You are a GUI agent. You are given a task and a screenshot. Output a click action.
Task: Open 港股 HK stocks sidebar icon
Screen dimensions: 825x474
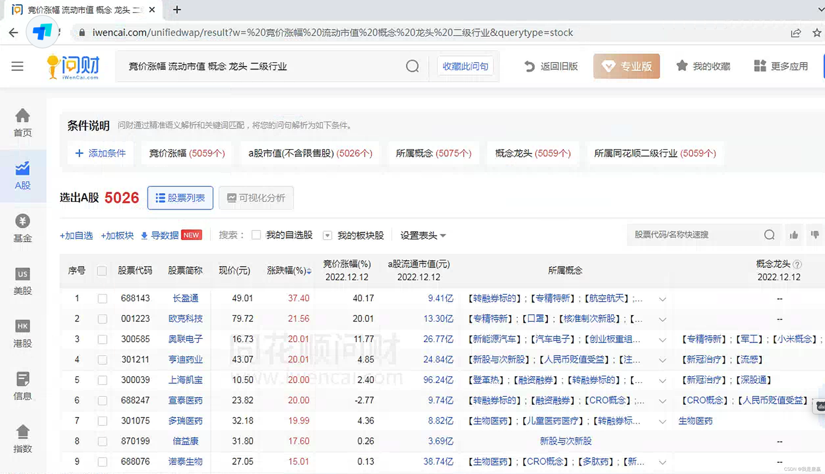(x=23, y=333)
